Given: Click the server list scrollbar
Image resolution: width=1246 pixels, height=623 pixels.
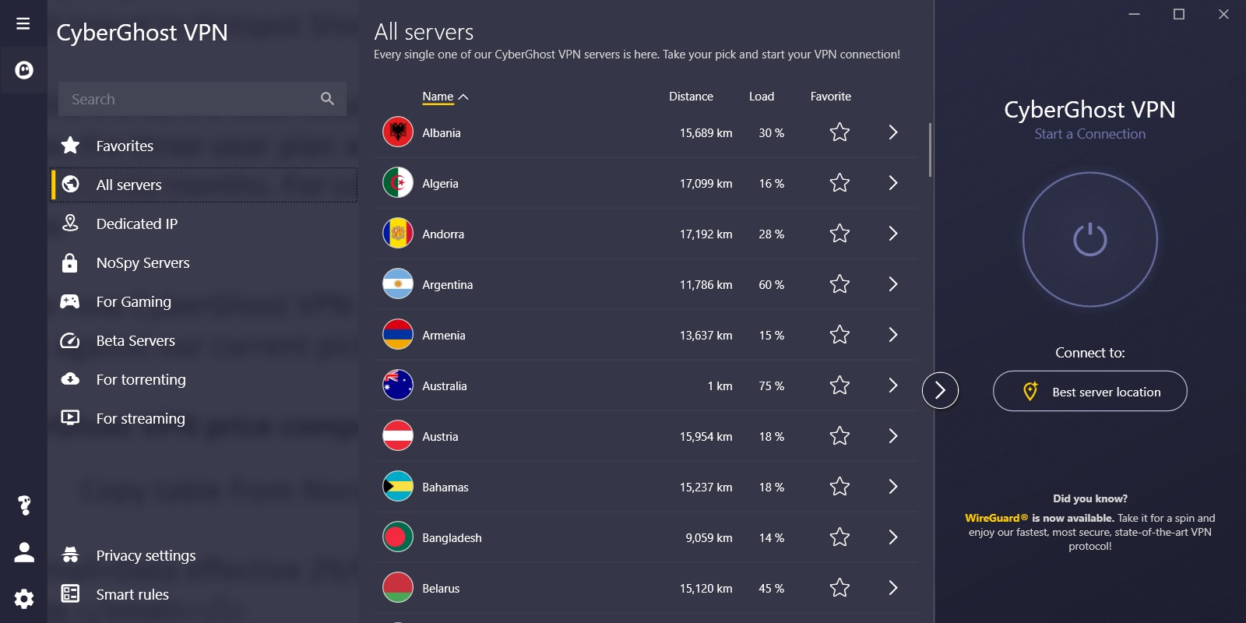Looking at the screenshot, I should 930,150.
